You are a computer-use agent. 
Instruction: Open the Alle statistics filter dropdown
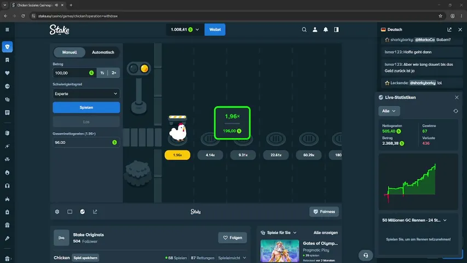389,111
